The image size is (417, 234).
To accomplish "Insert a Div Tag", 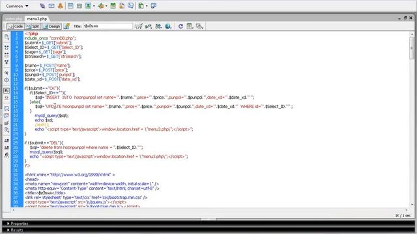I will tap(79, 6).
